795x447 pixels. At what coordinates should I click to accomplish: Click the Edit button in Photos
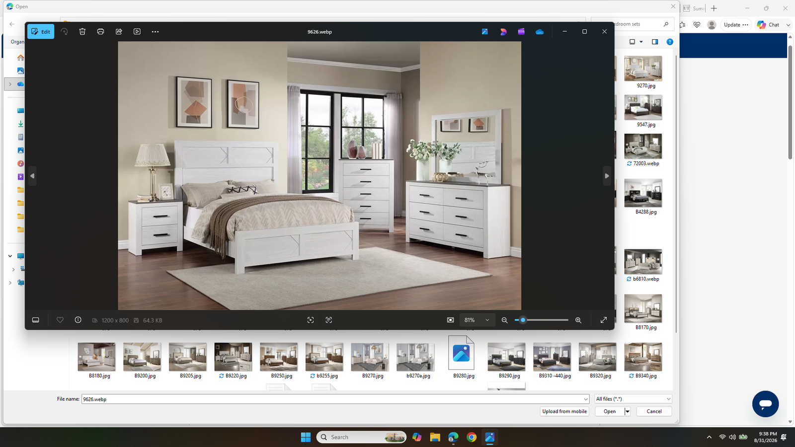tap(41, 31)
